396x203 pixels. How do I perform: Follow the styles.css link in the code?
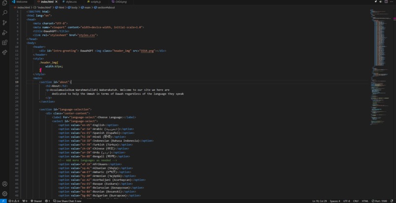tap(86, 35)
